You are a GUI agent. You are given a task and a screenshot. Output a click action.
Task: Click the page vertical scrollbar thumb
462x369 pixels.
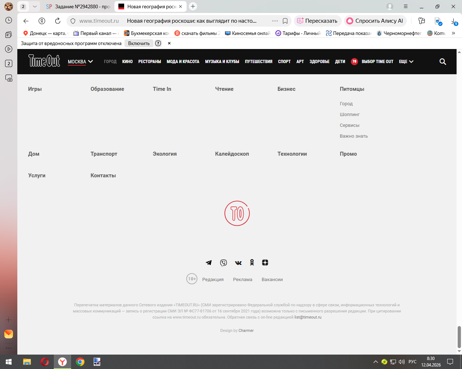pos(459,337)
